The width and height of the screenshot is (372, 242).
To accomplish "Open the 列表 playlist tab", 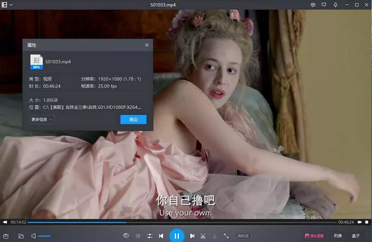I will point(338,236).
